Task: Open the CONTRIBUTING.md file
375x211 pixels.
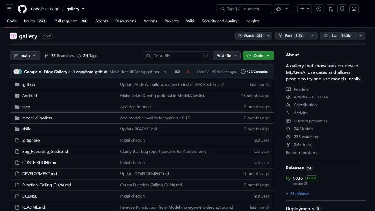Action: point(40,163)
